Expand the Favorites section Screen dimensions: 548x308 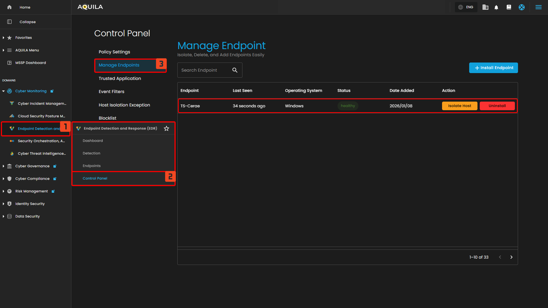click(x=3, y=38)
